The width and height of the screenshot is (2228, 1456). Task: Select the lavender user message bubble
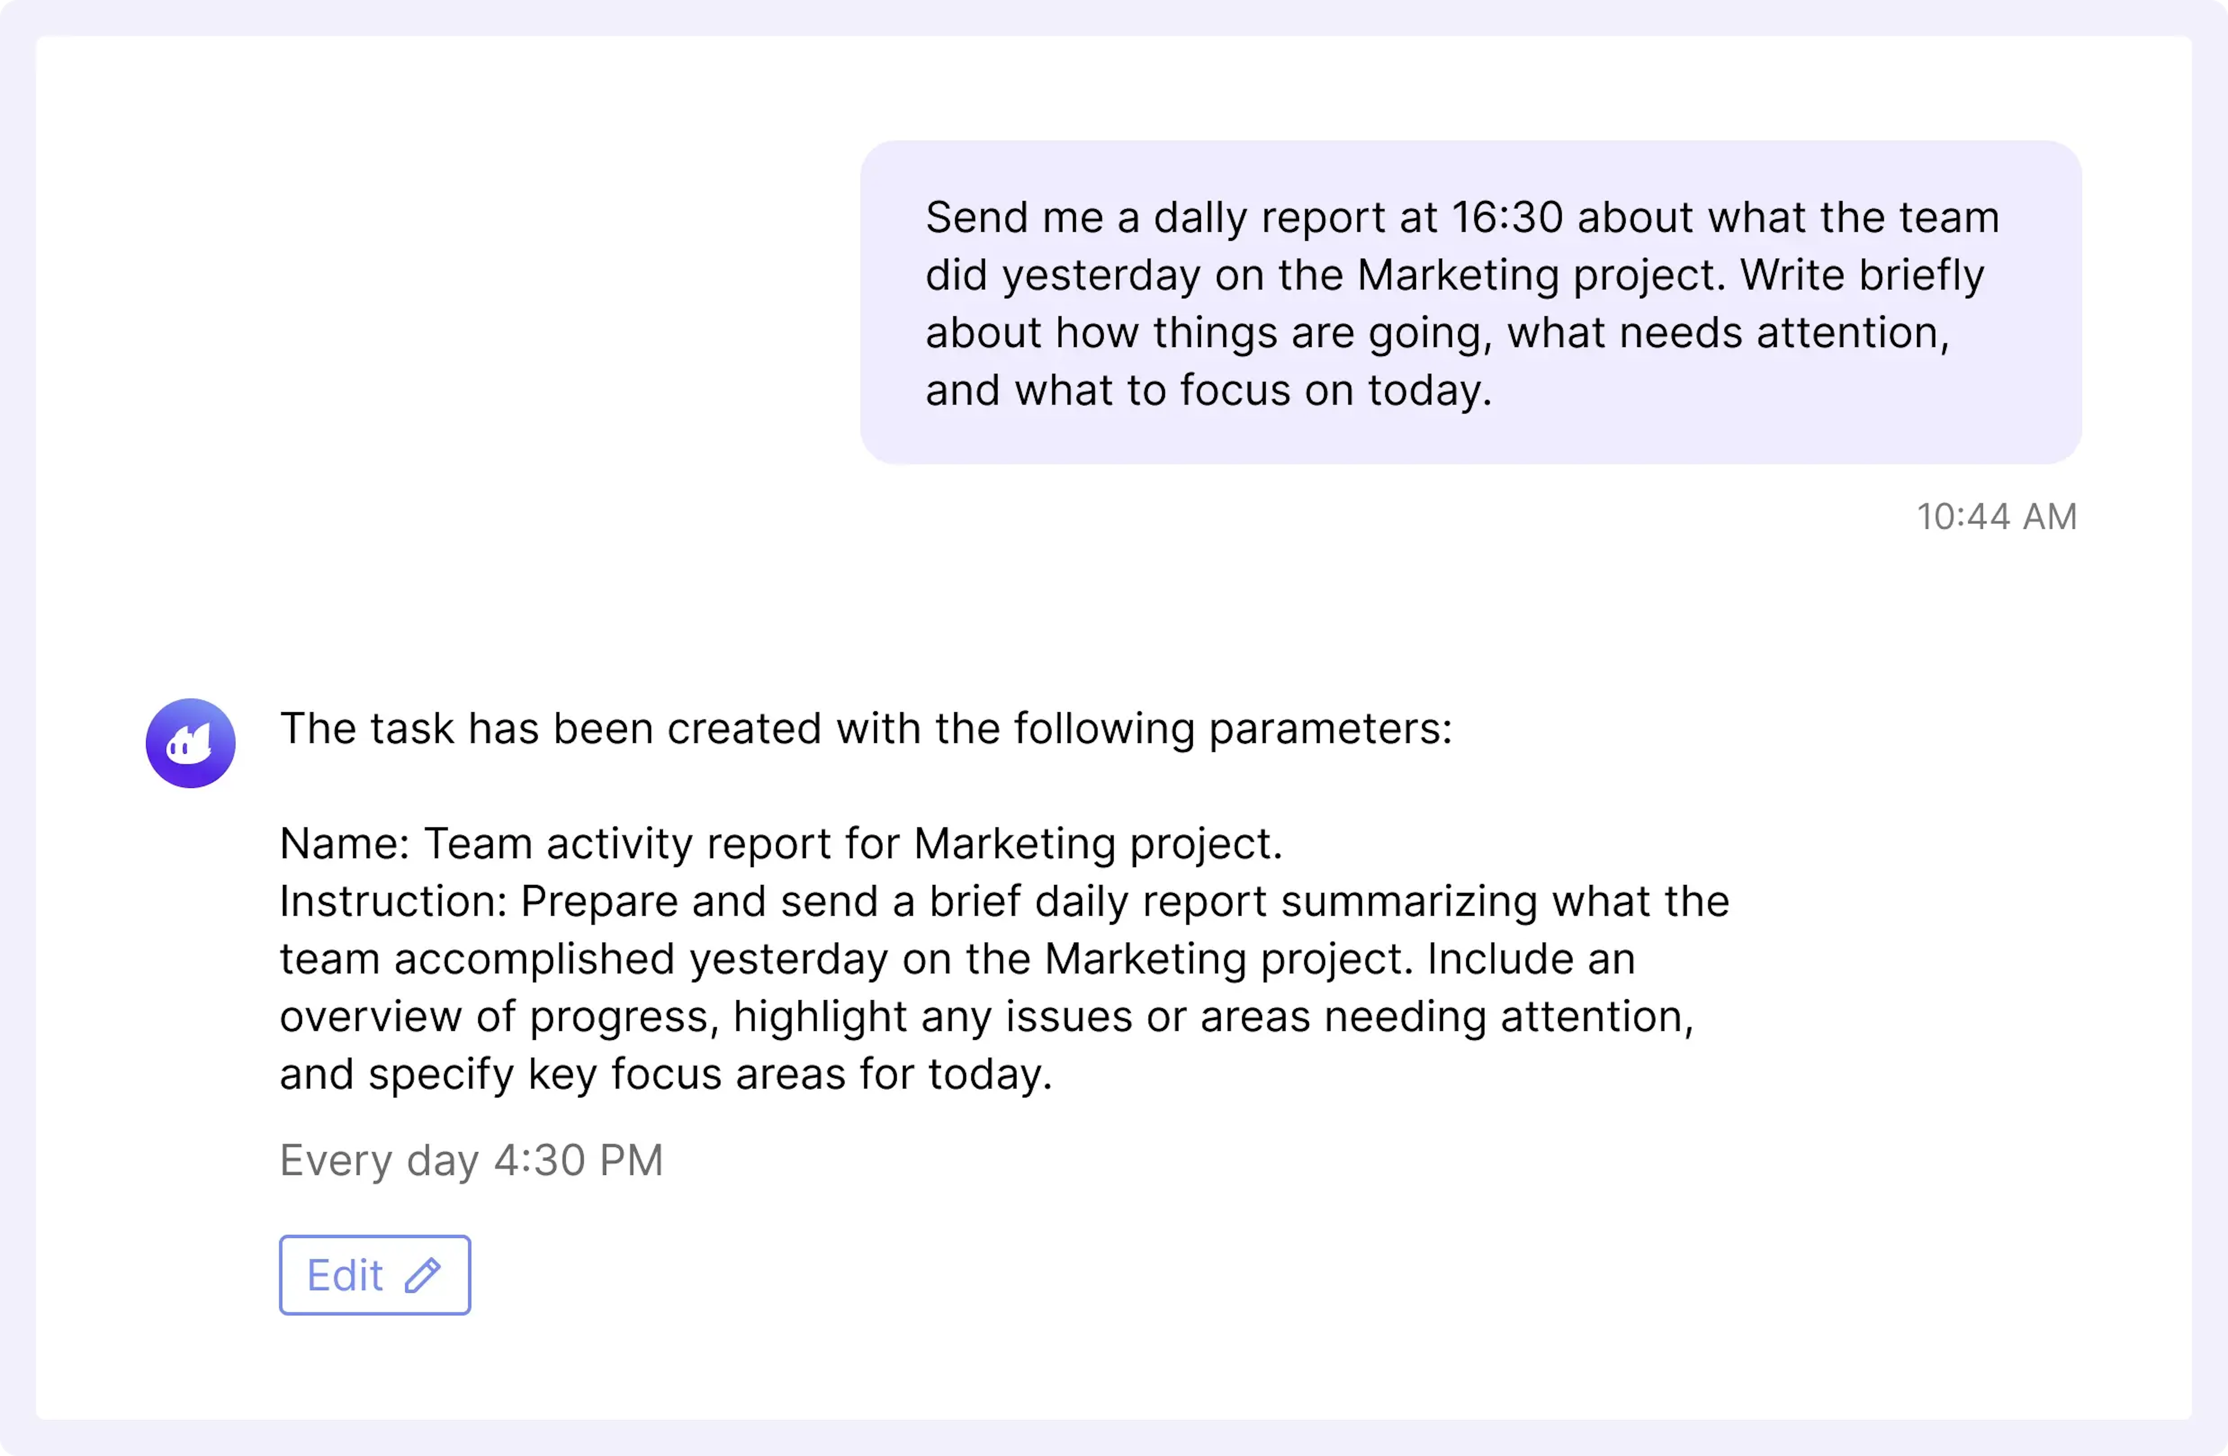1471,302
